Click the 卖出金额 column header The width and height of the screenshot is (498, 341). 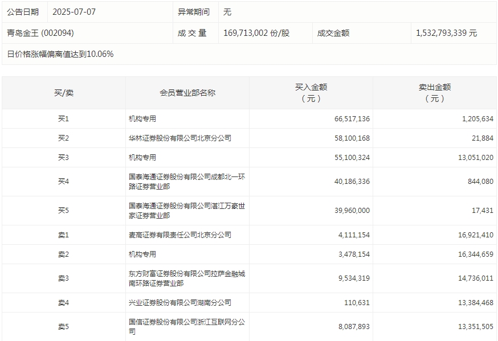435,93
